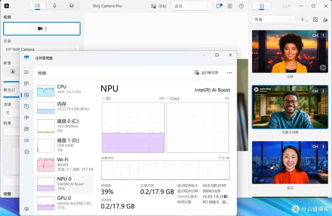Open the help question mark icon

241,6
